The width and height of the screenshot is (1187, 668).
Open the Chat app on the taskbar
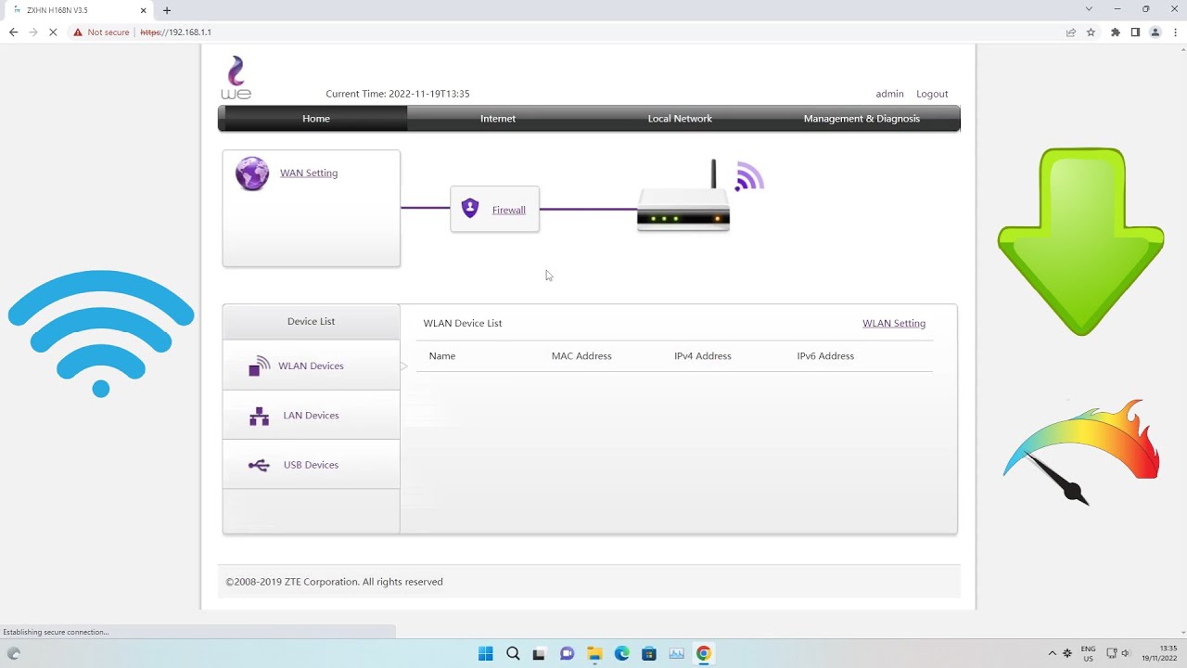568,653
